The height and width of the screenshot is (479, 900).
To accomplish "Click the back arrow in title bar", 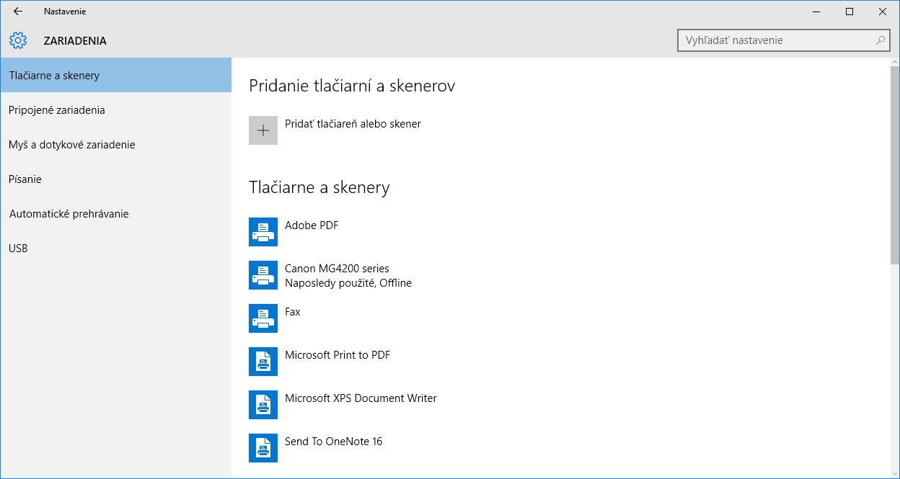I will pos(18,12).
